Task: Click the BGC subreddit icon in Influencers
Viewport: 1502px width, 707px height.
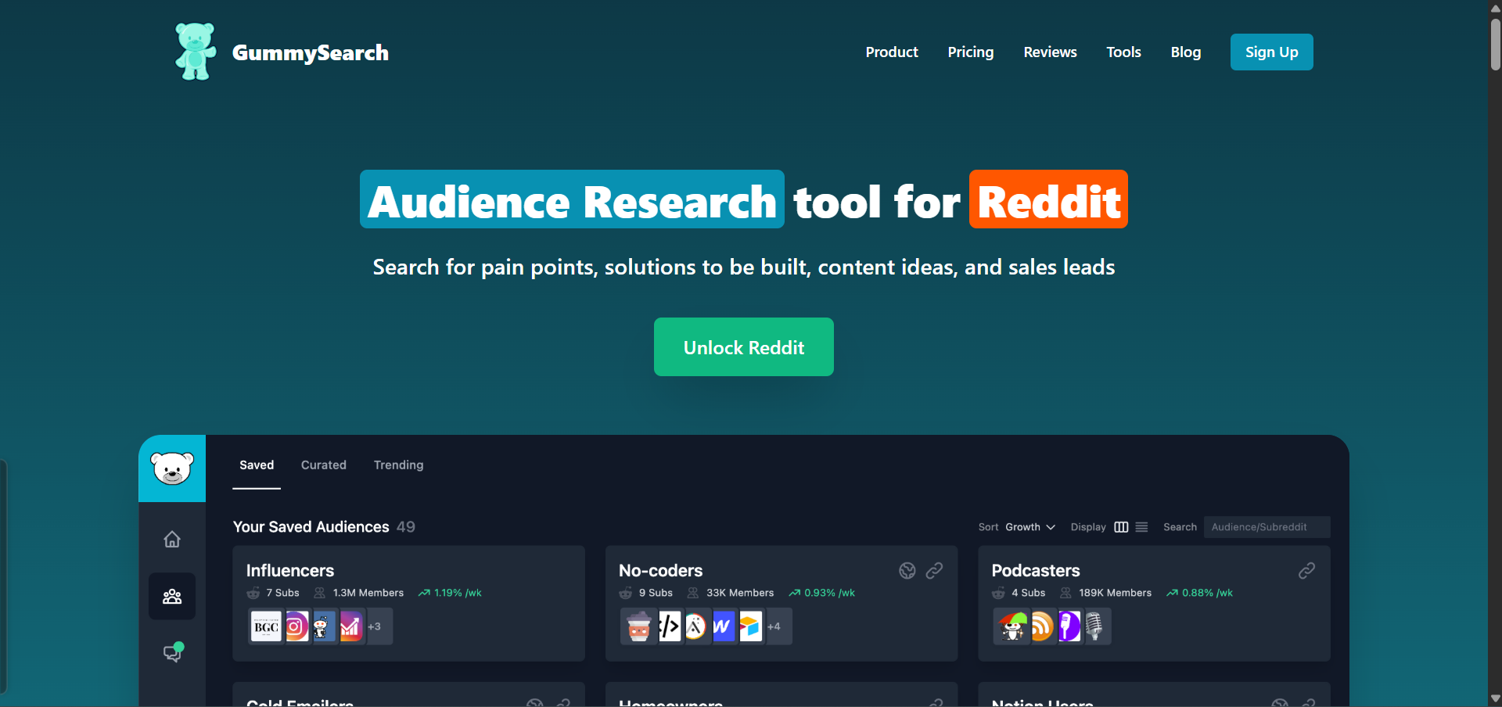Action: click(266, 626)
